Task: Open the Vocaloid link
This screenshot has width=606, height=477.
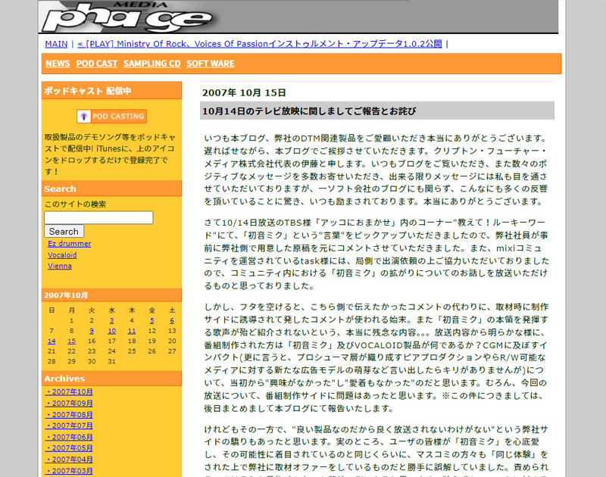Action: click(62, 255)
